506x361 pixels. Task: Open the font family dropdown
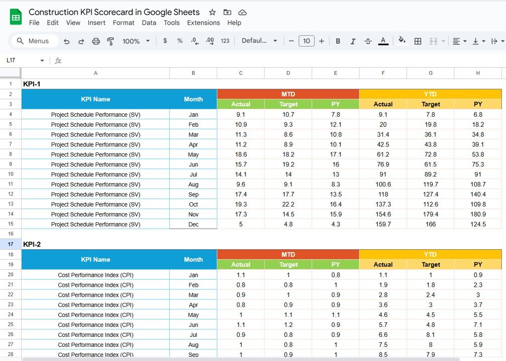pyautogui.click(x=259, y=41)
